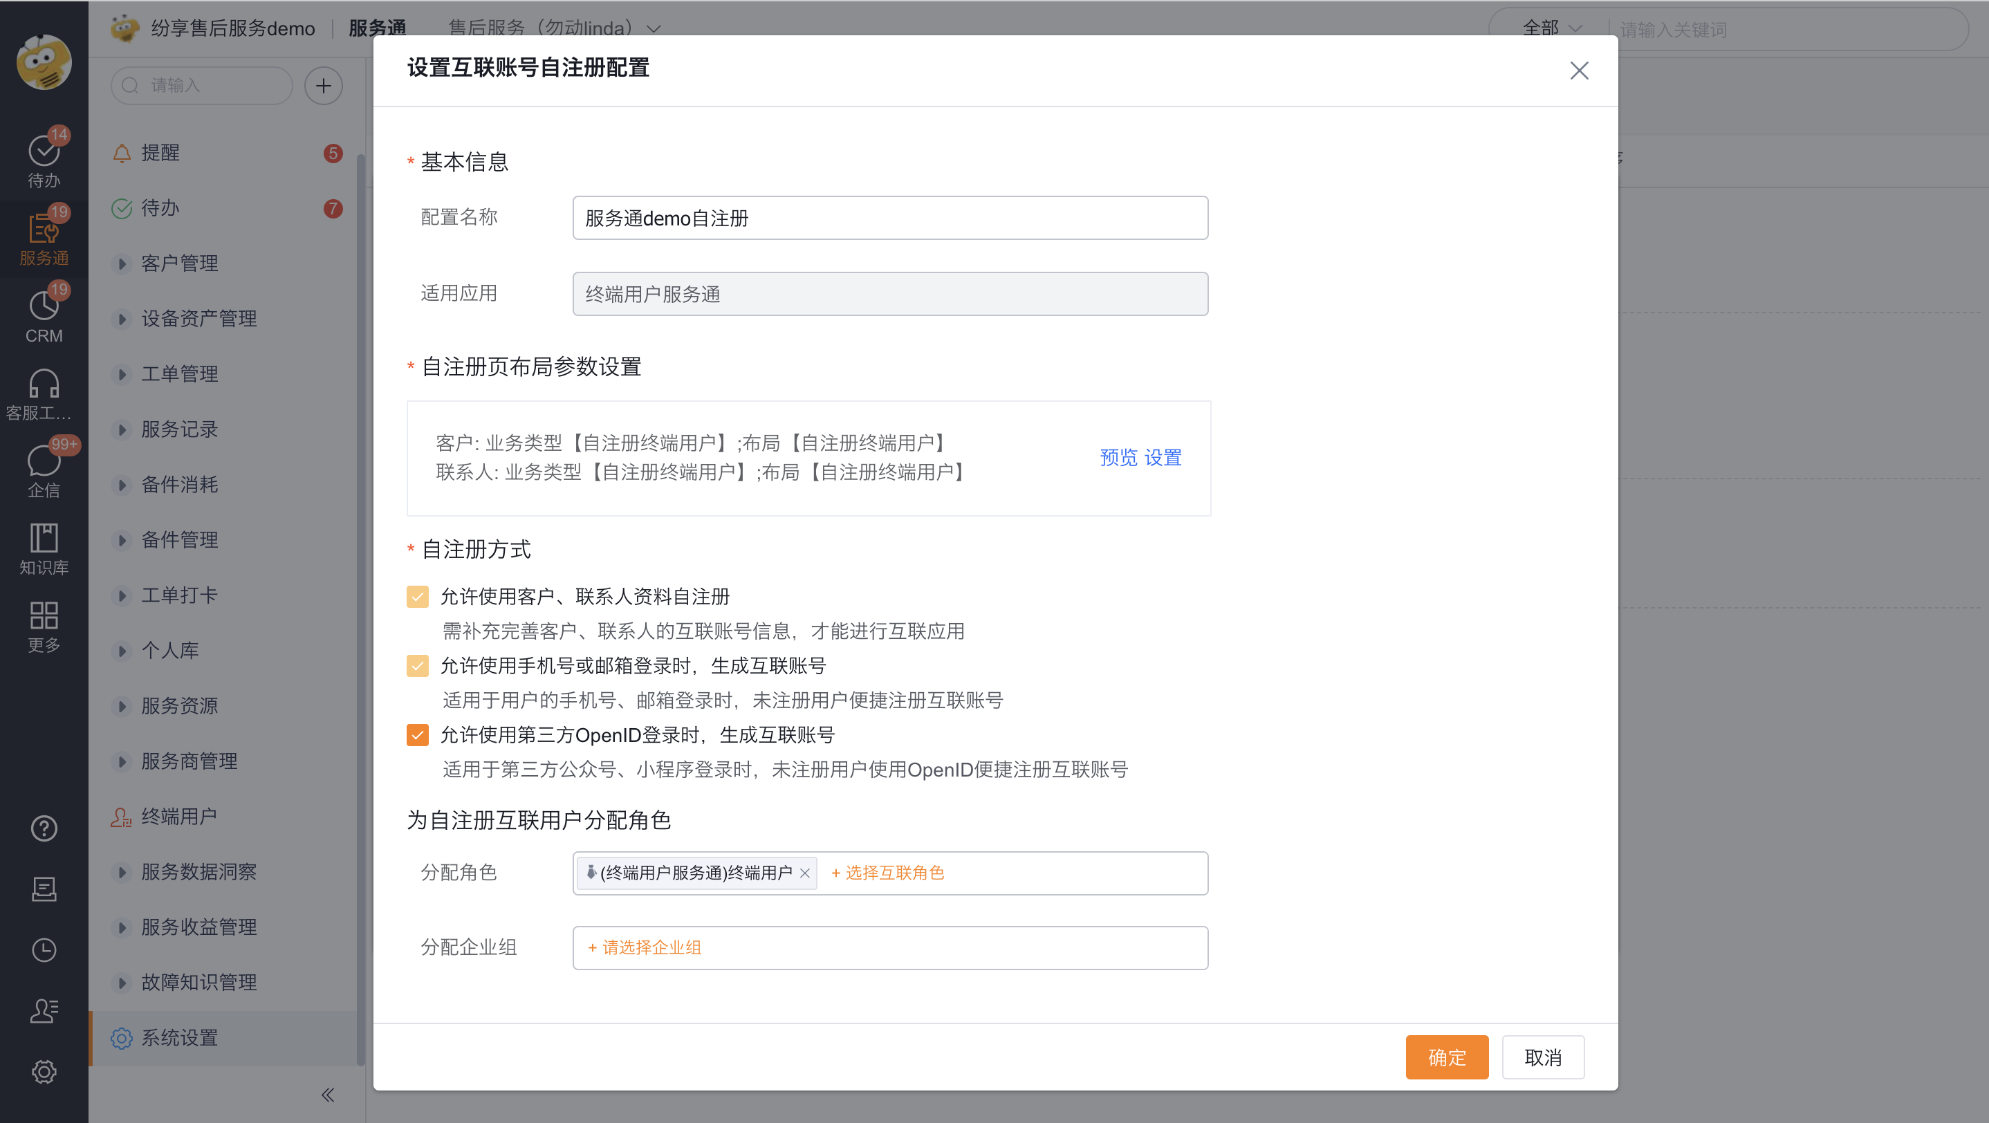Click the 终端用户 person icon
The image size is (1989, 1123).
tap(121, 817)
